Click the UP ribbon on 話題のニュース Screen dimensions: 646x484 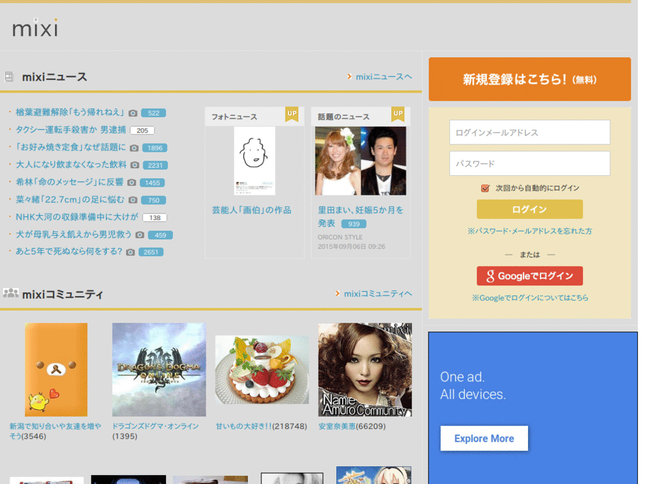[x=397, y=114]
